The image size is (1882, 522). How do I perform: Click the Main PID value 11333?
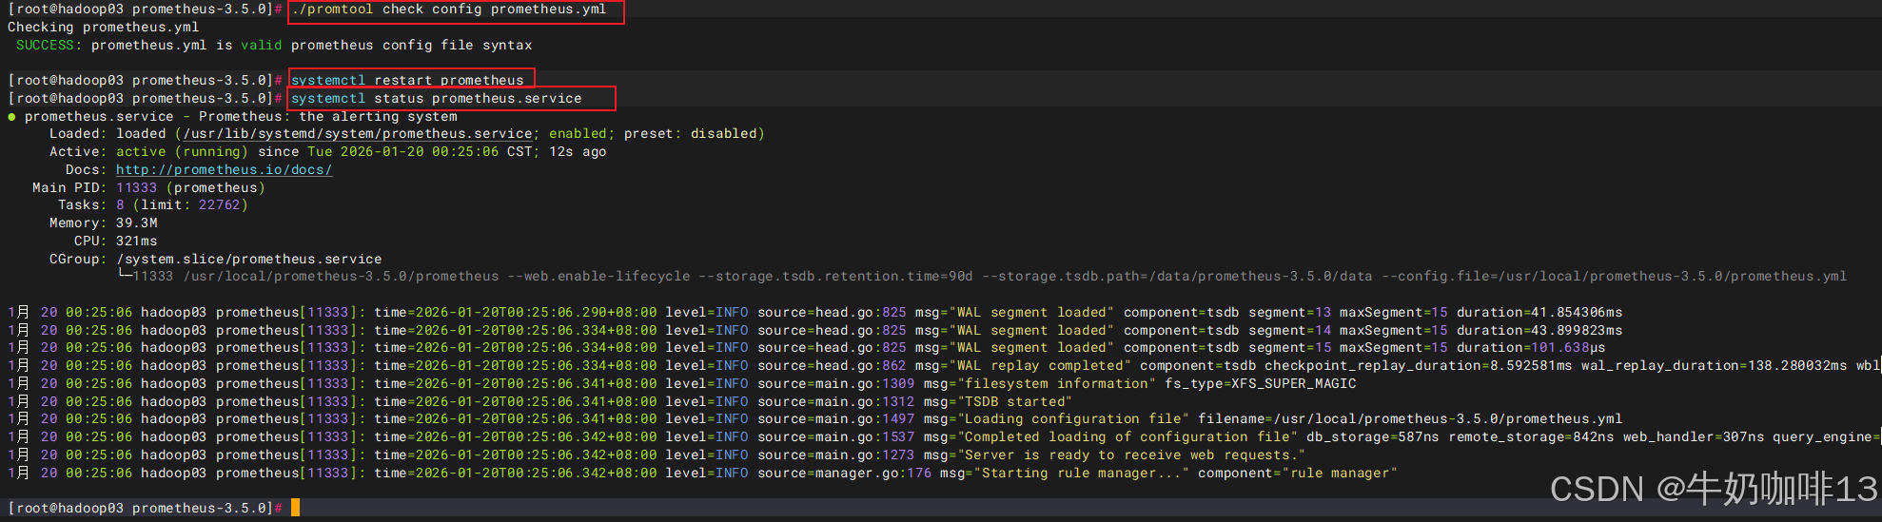coord(136,187)
